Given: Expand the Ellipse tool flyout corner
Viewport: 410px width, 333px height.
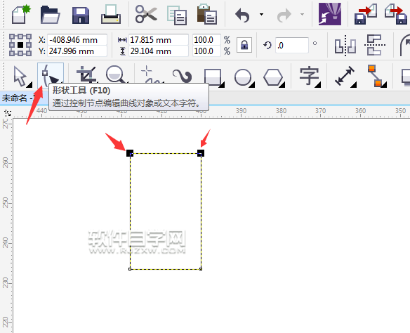Looking at the screenshot, I should coord(252,85).
